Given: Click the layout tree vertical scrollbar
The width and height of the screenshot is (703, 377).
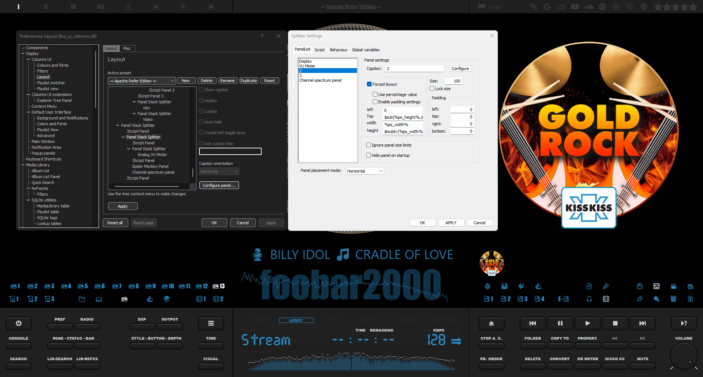Looking at the screenshot, I should click(x=193, y=172).
